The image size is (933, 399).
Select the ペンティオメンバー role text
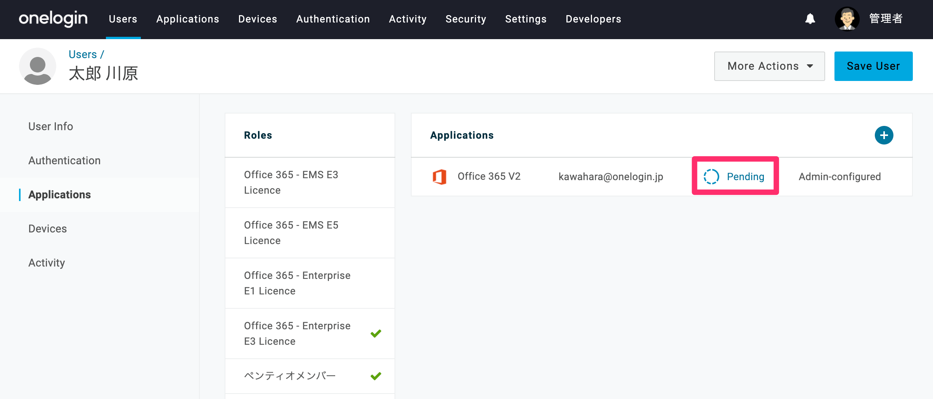click(289, 376)
